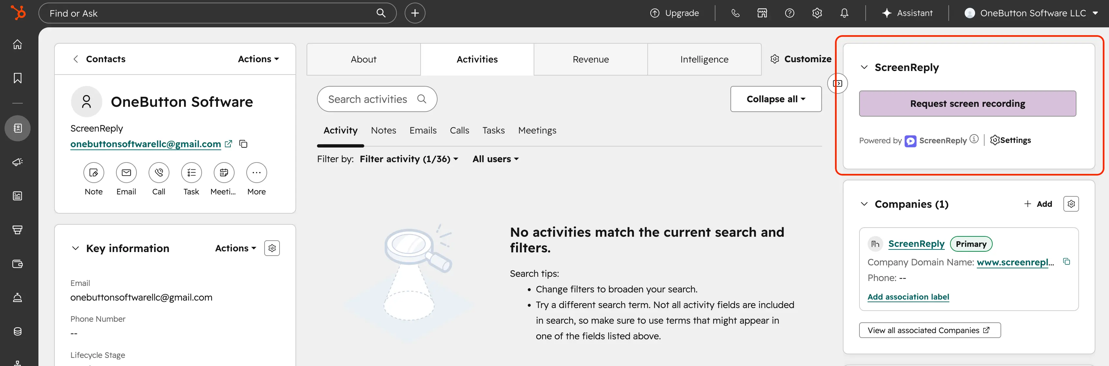1109x366 pixels.
Task: Collapse the ScreenReply card
Action: (x=864, y=67)
